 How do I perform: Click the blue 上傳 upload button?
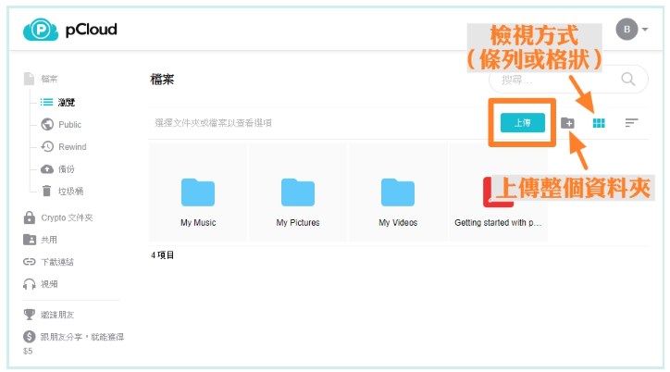click(x=522, y=122)
